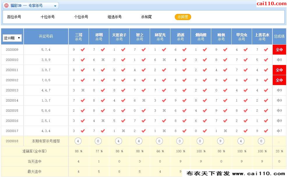This screenshot has width=287, height=177.
Task: Click 逍遥's circled 3 recommendation for 2020018
Action: tap(180, 141)
